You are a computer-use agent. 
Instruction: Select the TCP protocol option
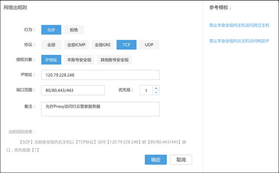126,45
